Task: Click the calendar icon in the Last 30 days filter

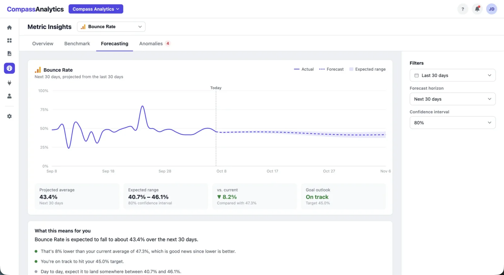Action: (416, 76)
